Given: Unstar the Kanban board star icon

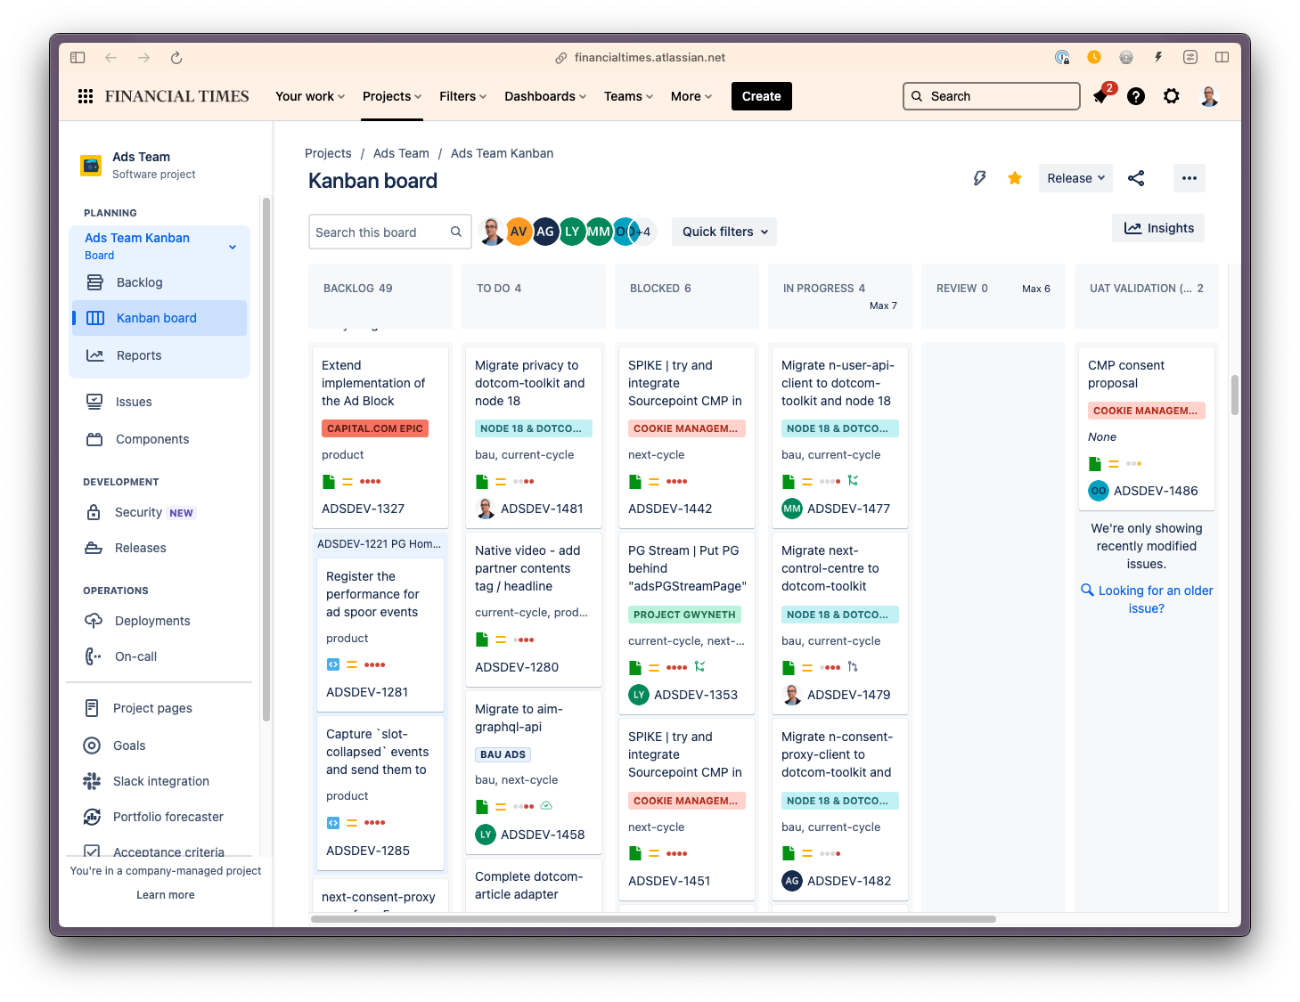Looking at the screenshot, I should [x=1014, y=178].
